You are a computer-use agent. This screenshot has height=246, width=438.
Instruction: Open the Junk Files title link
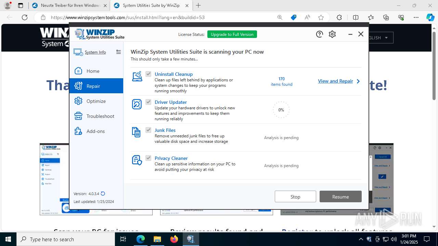tap(165, 130)
